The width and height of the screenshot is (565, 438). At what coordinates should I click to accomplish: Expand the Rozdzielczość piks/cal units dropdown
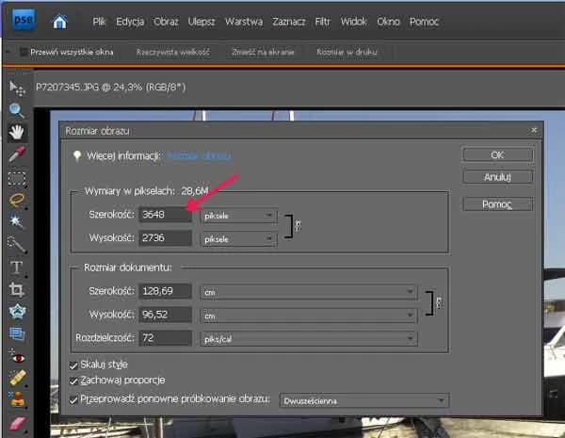[306, 337]
